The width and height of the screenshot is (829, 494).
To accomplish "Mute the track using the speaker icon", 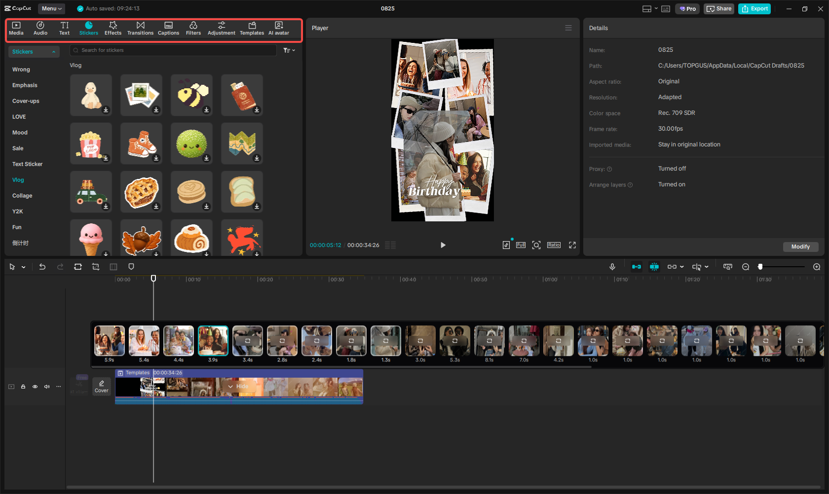I will [x=47, y=387].
